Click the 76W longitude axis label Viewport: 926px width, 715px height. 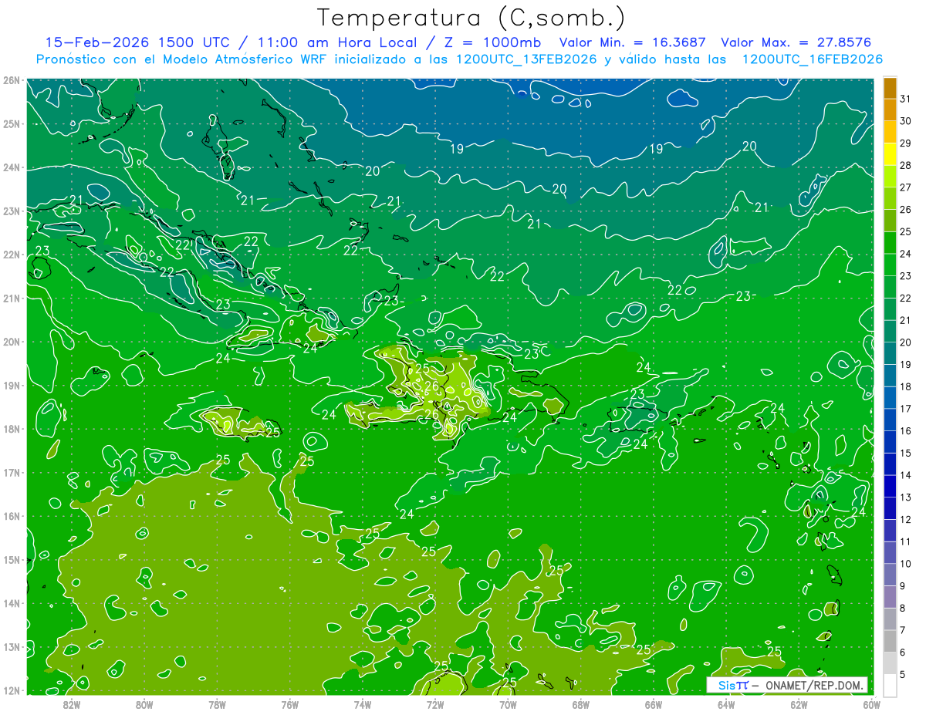click(289, 704)
